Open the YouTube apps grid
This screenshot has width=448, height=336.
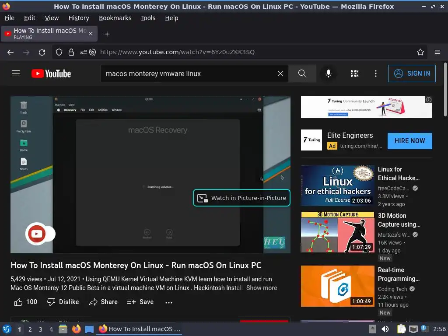(x=354, y=73)
